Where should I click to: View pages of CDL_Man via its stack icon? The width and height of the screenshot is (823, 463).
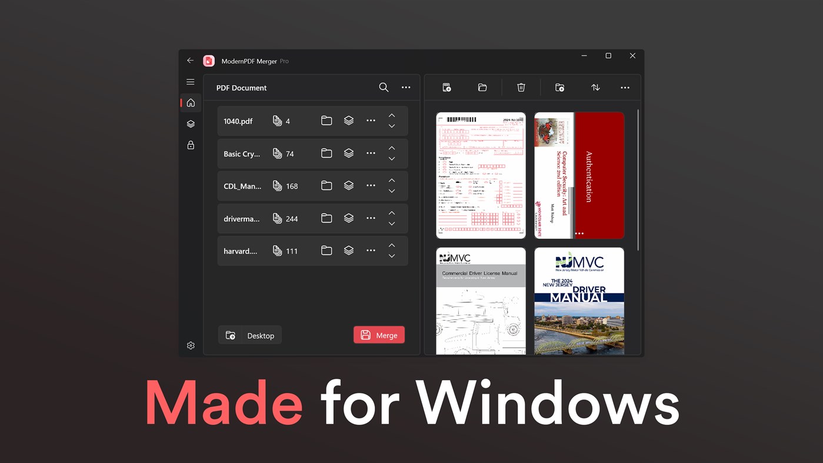[349, 185]
